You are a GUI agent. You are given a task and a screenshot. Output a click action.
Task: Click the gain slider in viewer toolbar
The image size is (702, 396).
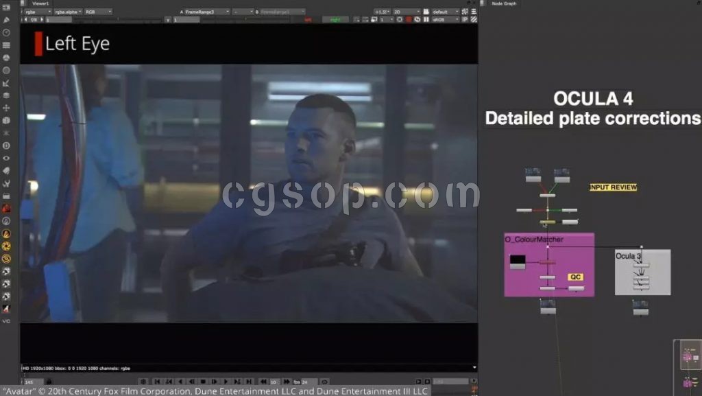click(117, 20)
